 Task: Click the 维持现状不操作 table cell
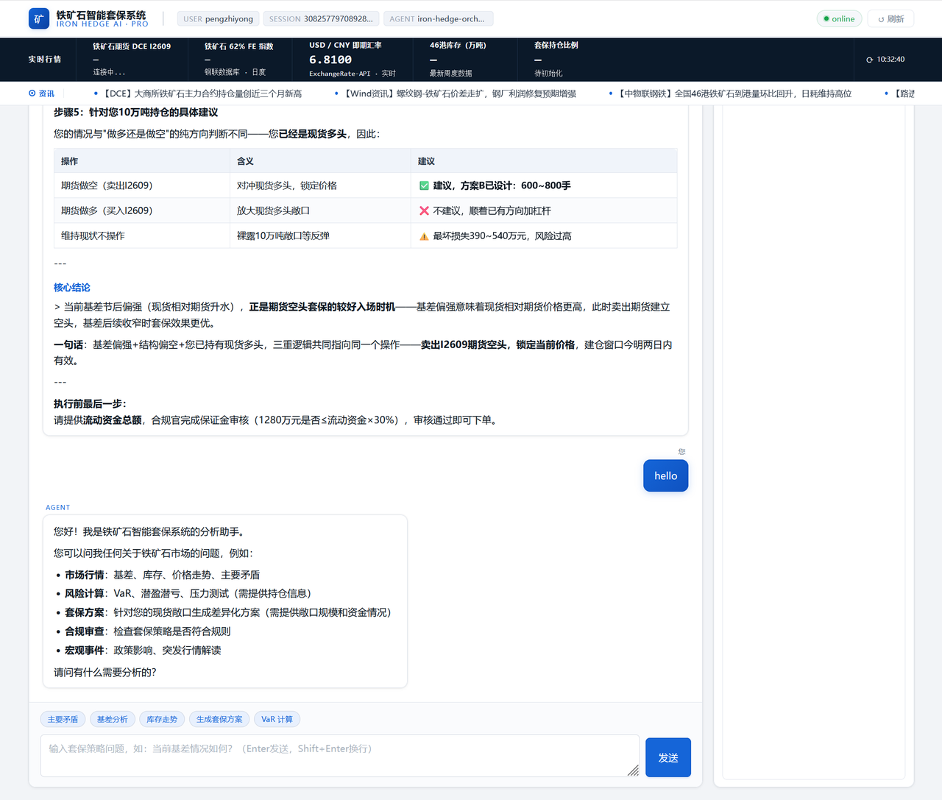click(142, 236)
